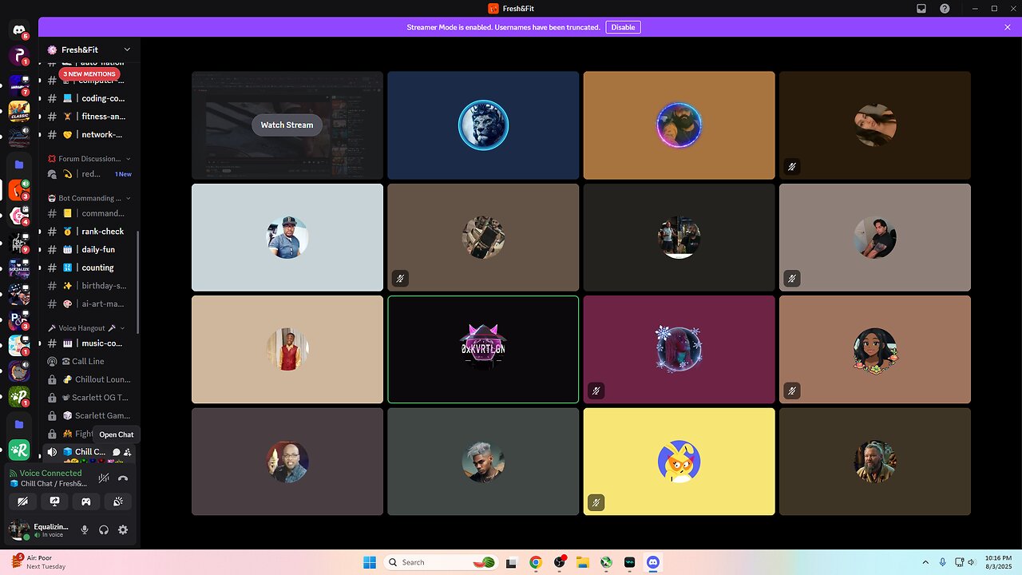
Task: Disconnect from the voice channel
Action: (123, 478)
